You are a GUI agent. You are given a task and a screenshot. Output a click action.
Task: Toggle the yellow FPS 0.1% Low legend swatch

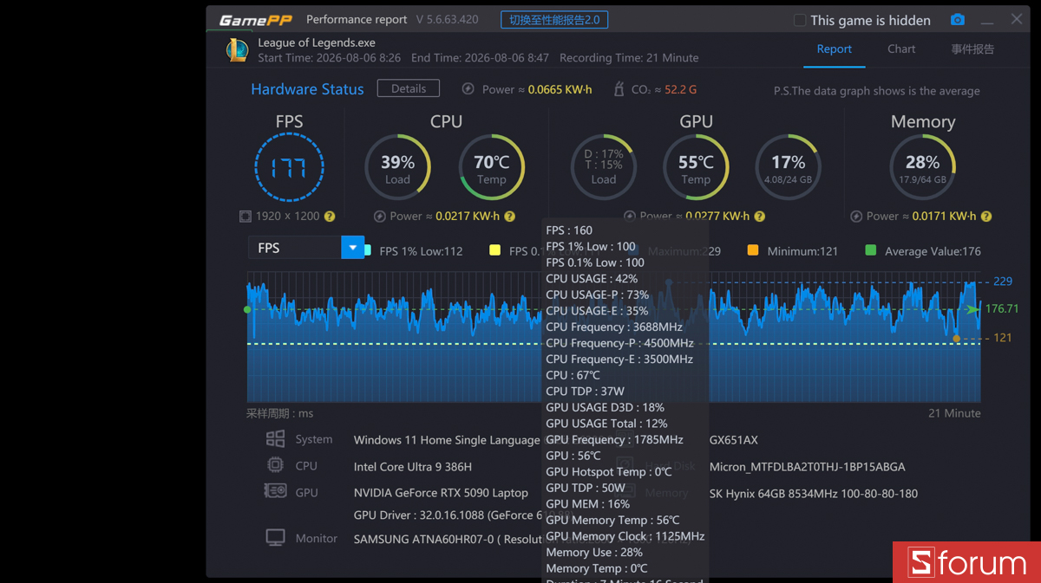coord(494,250)
